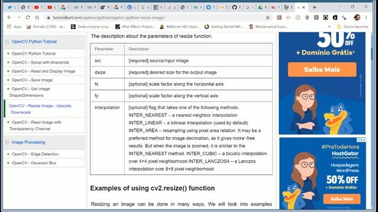Screen dimensions: 378x212
Task: Open a new browser tab
Action: coord(314,8)
